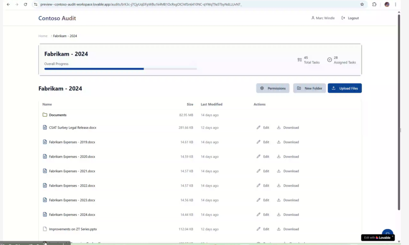Click the browser forward arrow
409x245 pixels.
17,4
